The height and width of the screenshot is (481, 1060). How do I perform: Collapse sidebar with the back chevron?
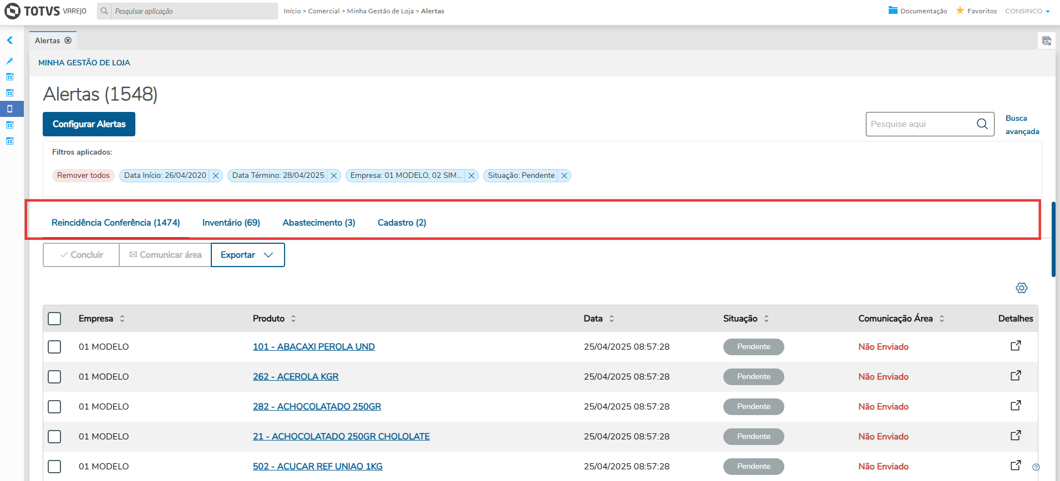click(x=10, y=40)
